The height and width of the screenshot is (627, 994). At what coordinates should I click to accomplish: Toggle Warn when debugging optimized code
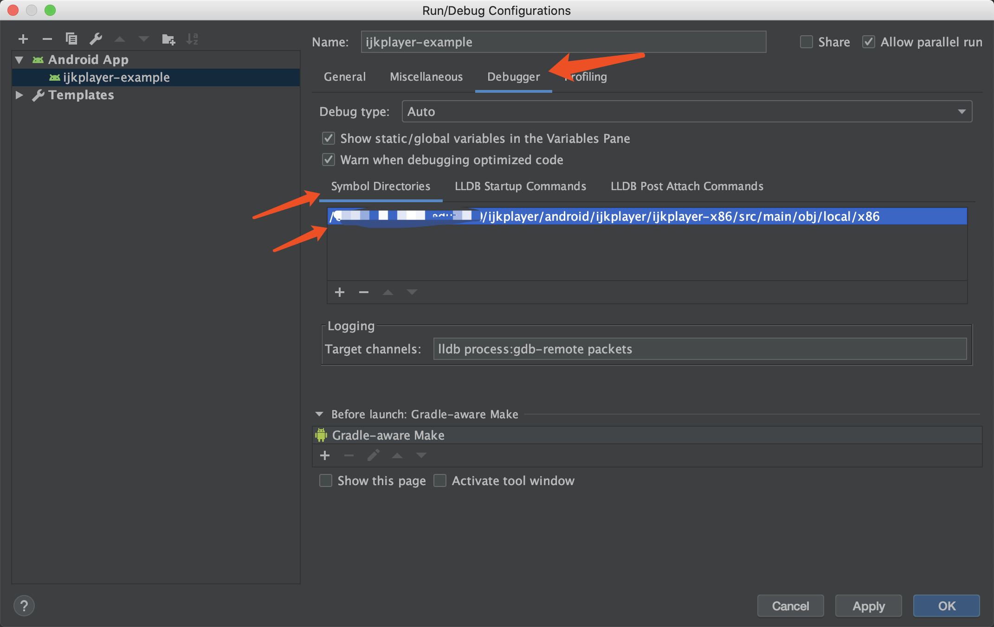[x=327, y=160]
